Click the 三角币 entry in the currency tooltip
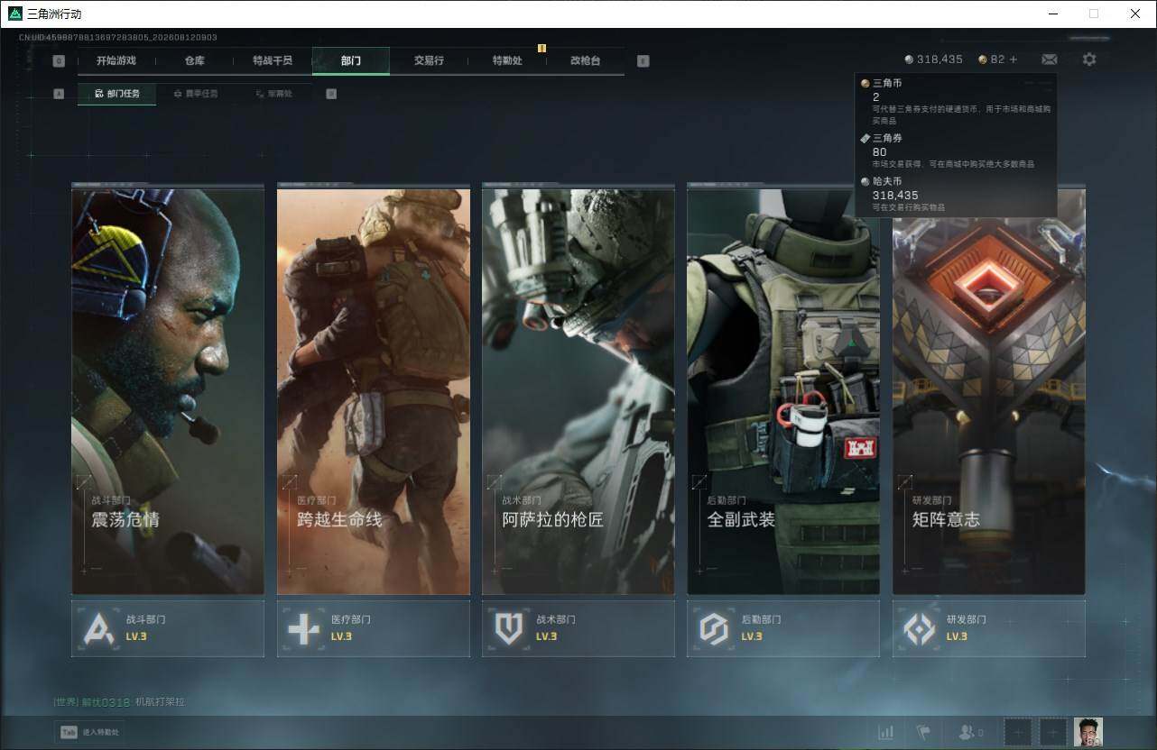The height and width of the screenshot is (750, 1157). 956,101
